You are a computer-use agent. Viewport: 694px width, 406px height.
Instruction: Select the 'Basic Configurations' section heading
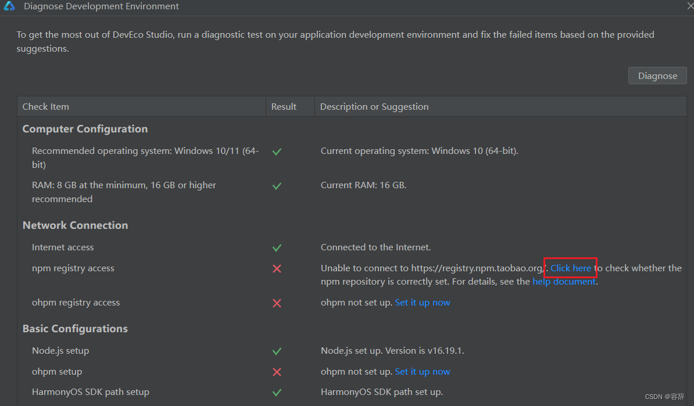click(75, 329)
